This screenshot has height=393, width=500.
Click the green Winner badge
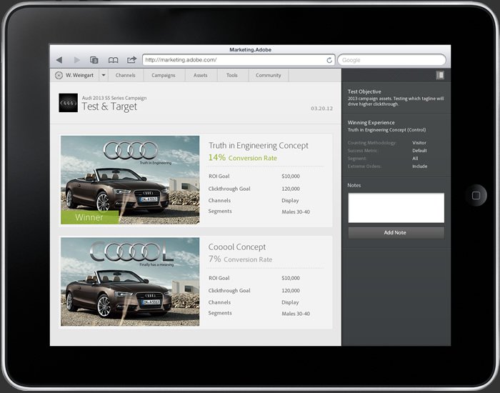click(x=89, y=217)
